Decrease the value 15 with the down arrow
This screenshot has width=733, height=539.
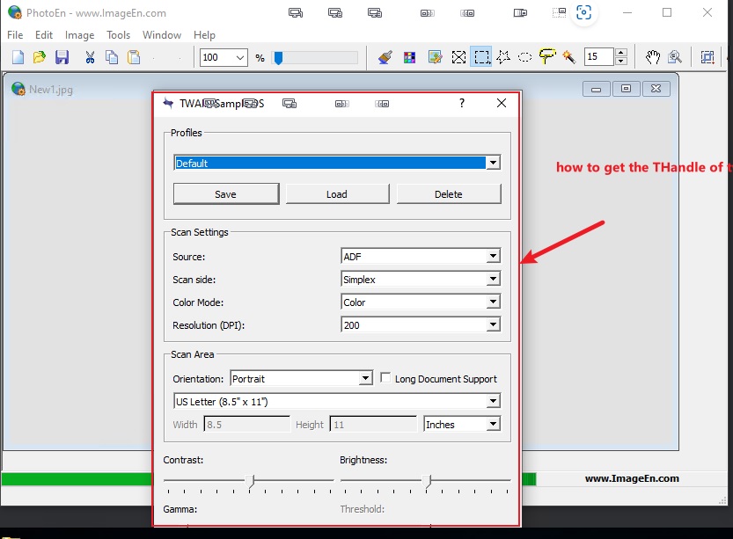(x=621, y=62)
